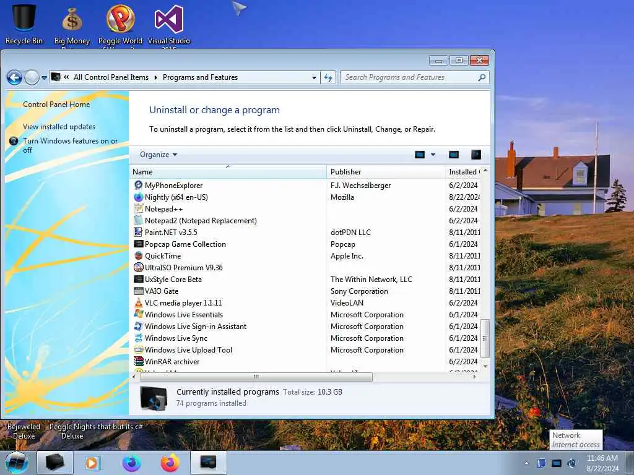This screenshot has width=634, height=475.
Task: Open Turn Windows features on or off
Action: coord(70,145)
